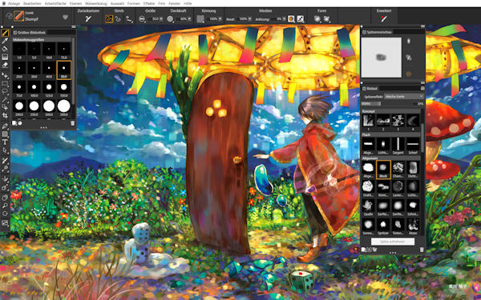This screenshot has width=481, height=300.
Task: Select the Block dab profile thumbnail
Action: click(x=383, y=170)
